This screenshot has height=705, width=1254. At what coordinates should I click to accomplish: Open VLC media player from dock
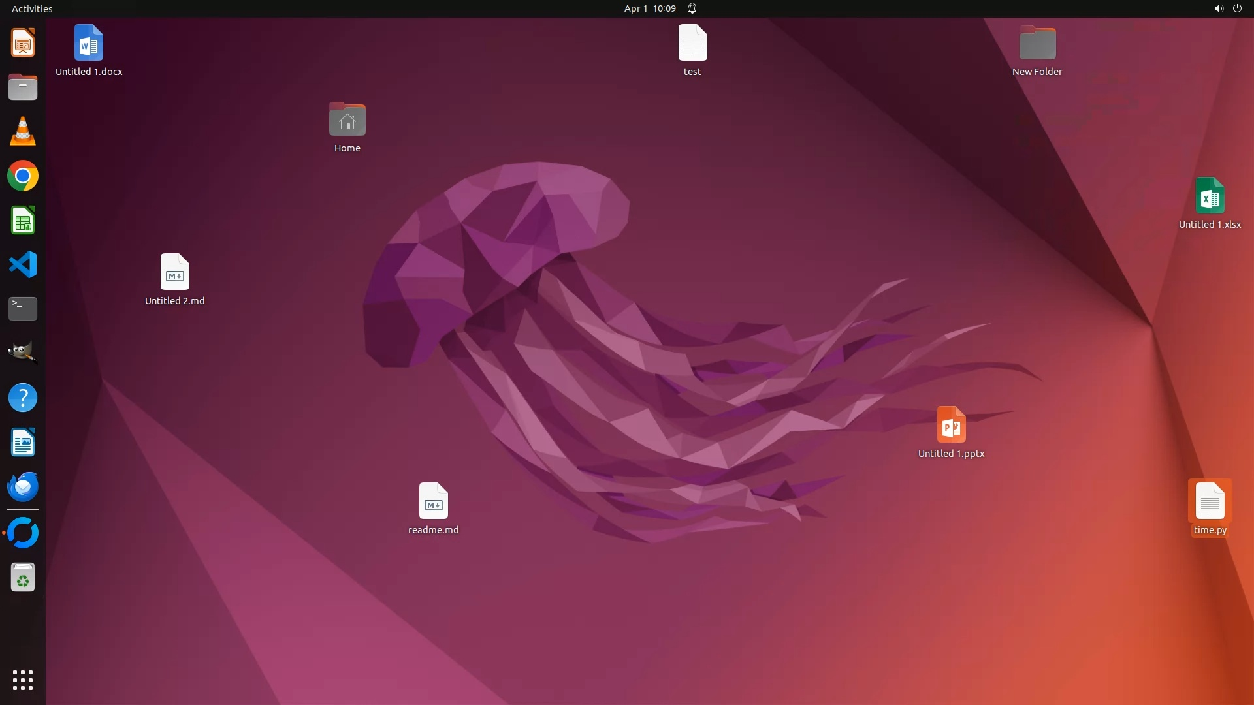(23, 132)
